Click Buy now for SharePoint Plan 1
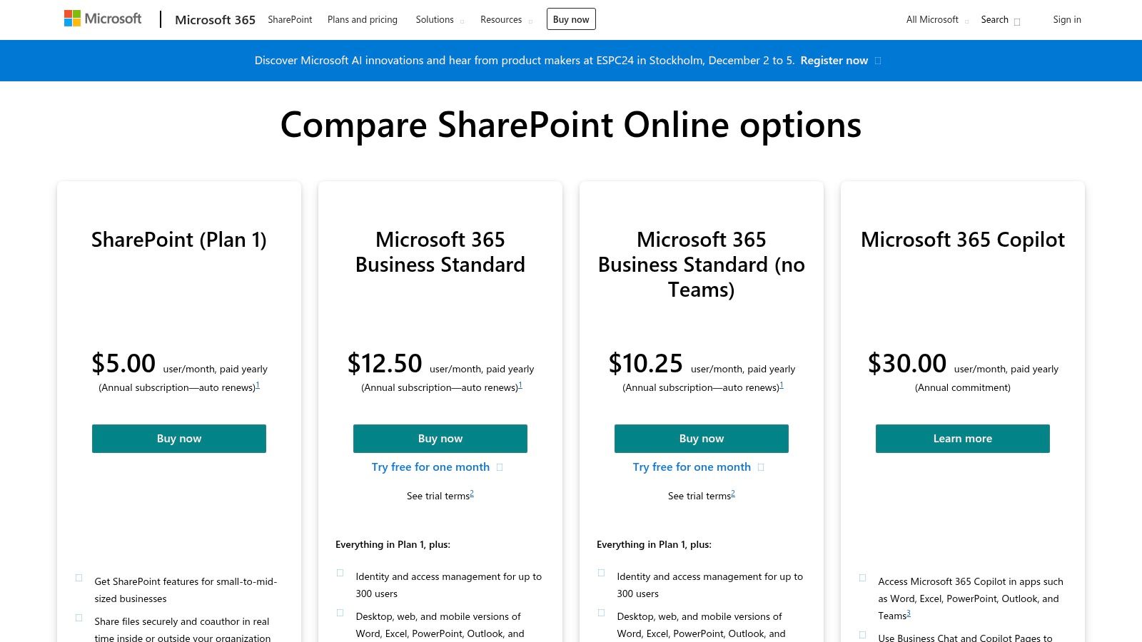This screenshot has height=642, width=1142. tap(178, 438)
